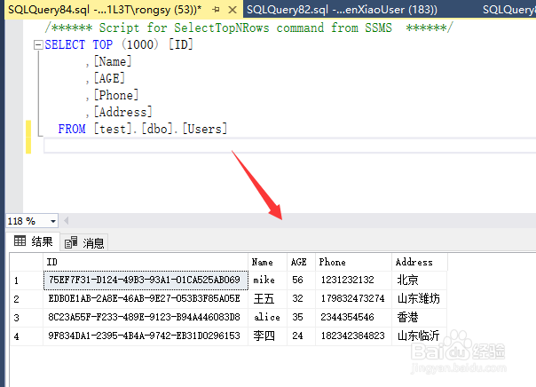The height and width of the screenshot is (387, 536).
Task: Click the name cell 王五
Action: coord(267,299)
